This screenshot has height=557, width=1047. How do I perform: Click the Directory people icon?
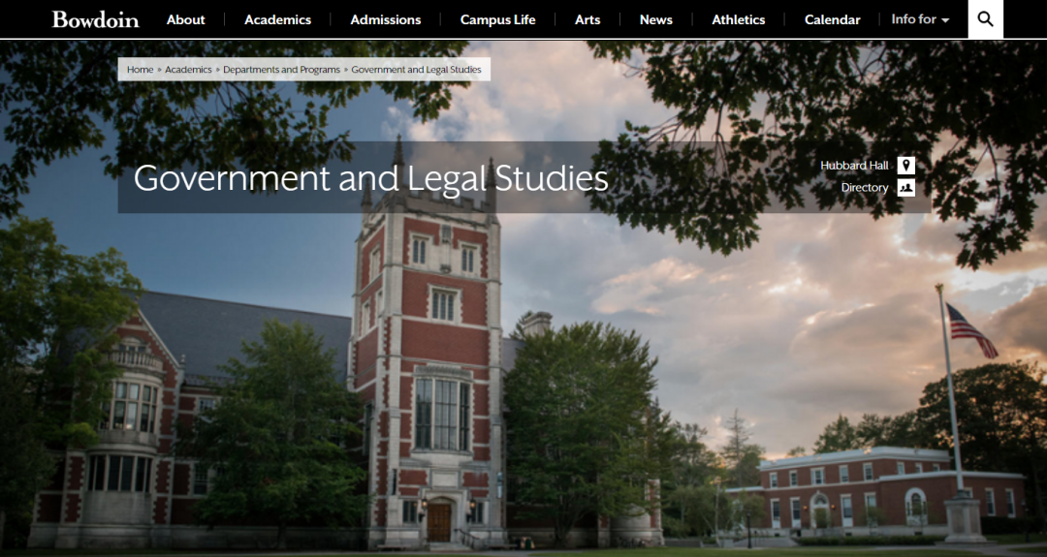(x=906, y=188)
